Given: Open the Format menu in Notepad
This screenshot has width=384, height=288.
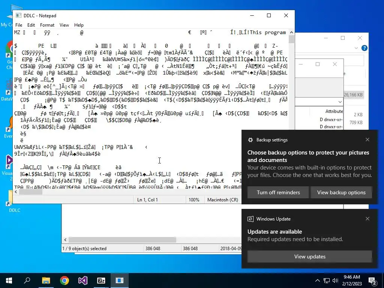Looking at the screenshot, I should click(x=47, y=25).
